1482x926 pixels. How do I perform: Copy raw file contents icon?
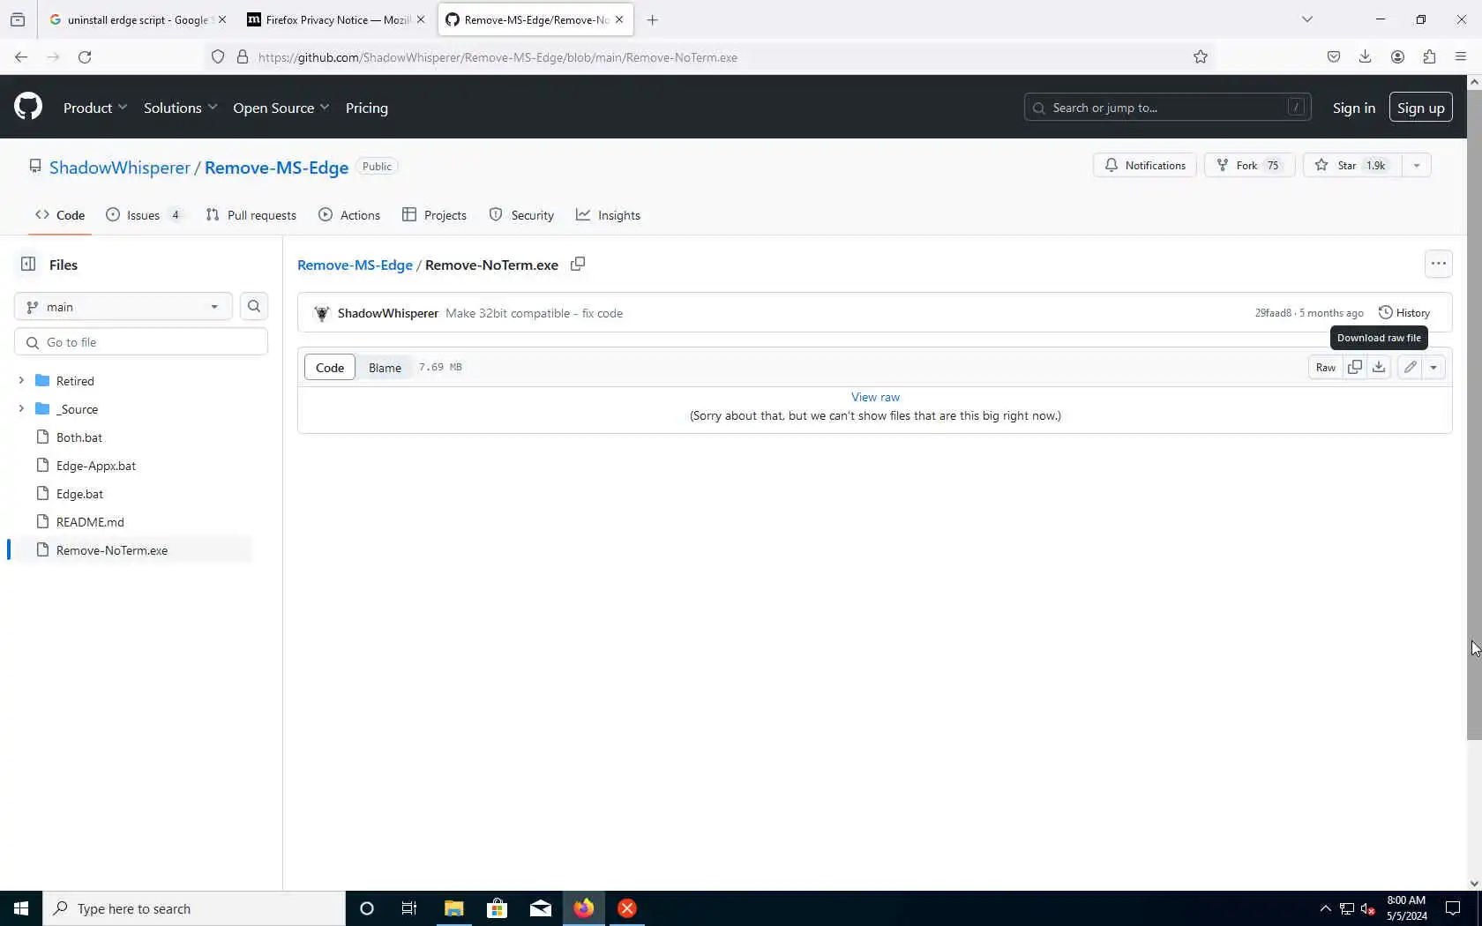click(1355, 367)
